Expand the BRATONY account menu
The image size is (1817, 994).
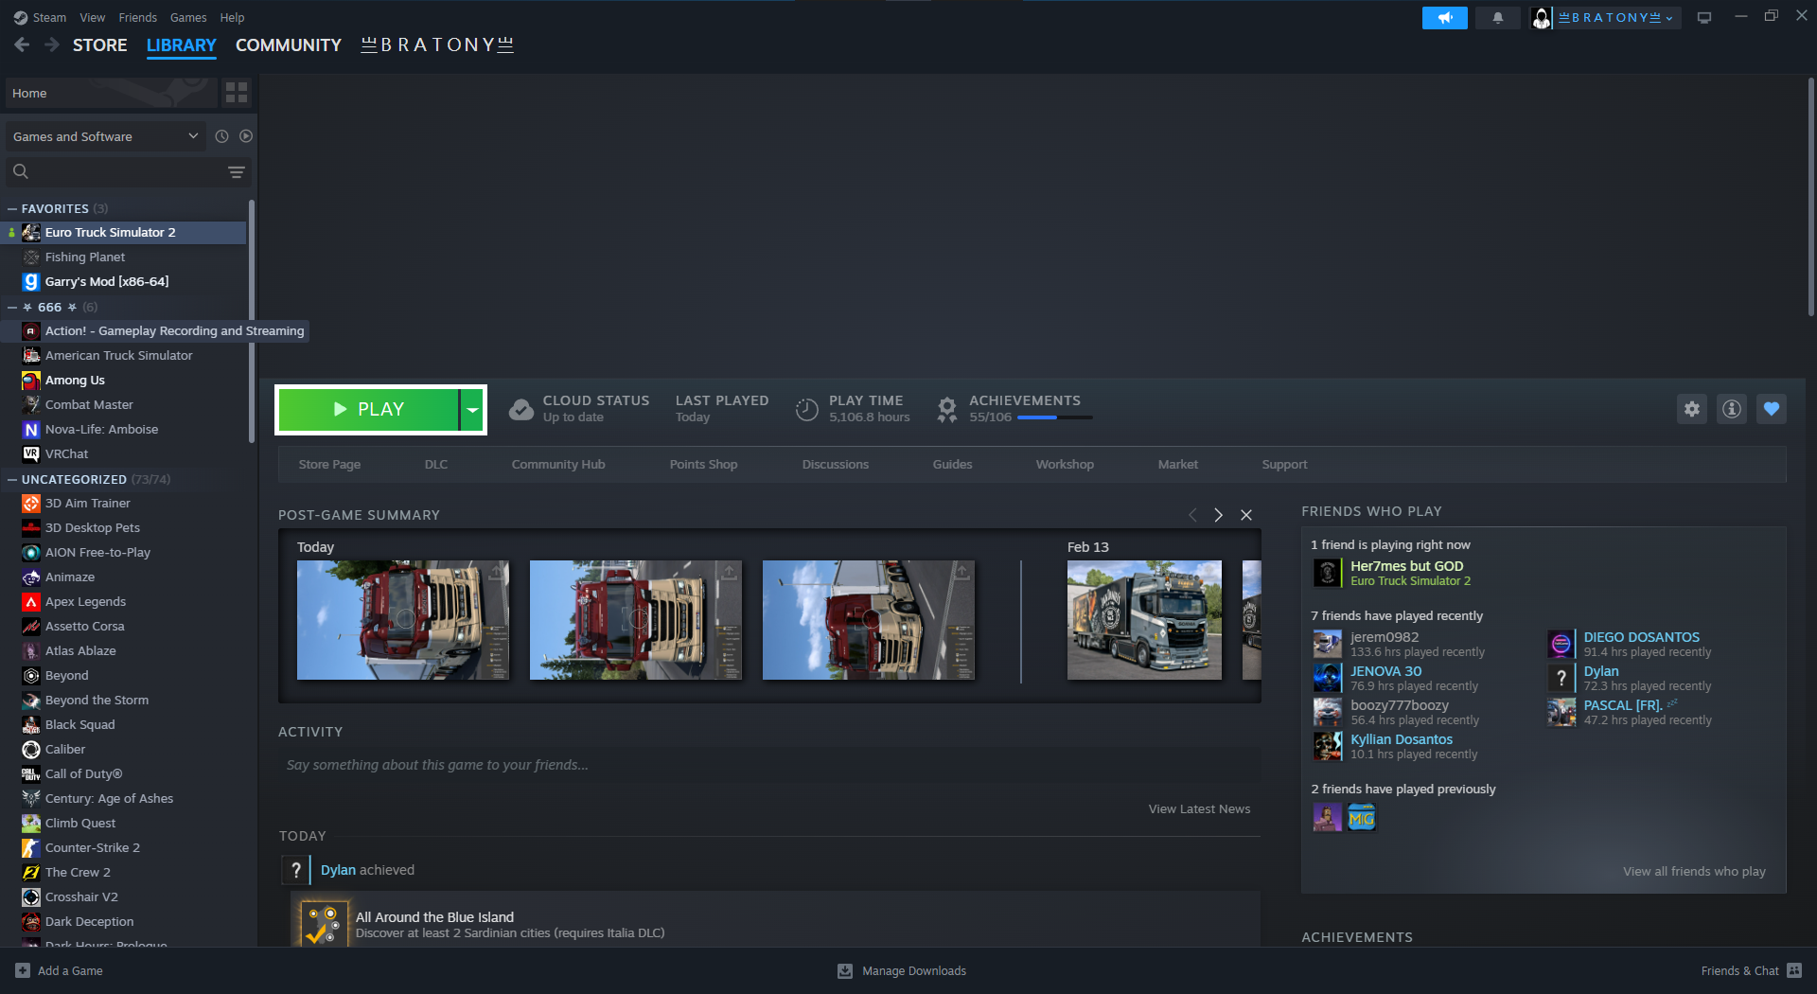(x=1617, y=18)
